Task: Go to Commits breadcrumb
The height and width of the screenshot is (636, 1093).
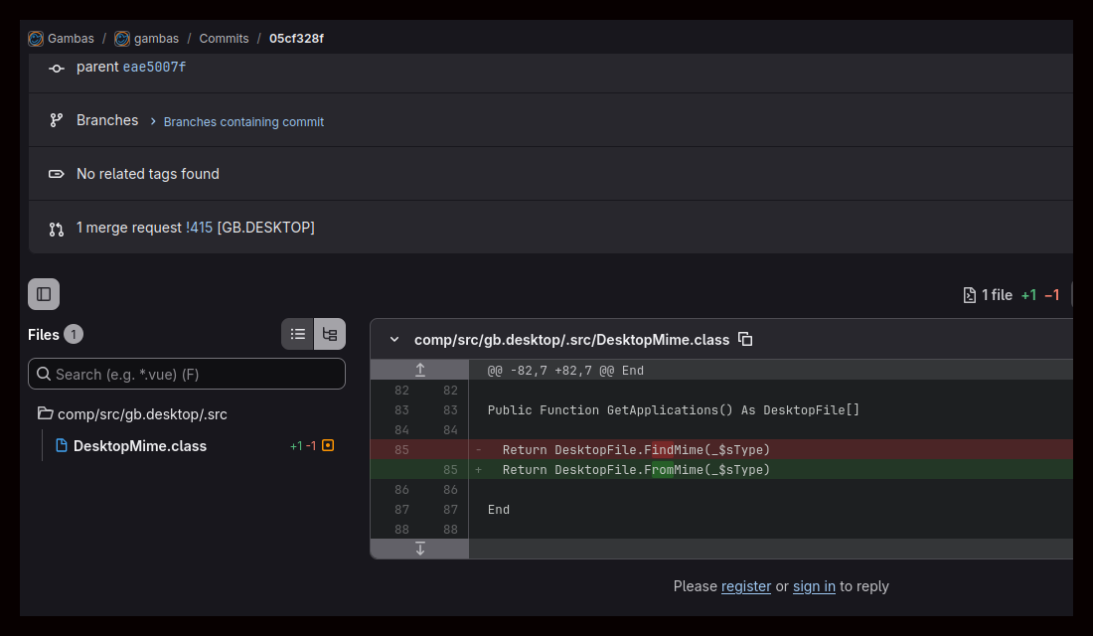Action: coord(224,39)
